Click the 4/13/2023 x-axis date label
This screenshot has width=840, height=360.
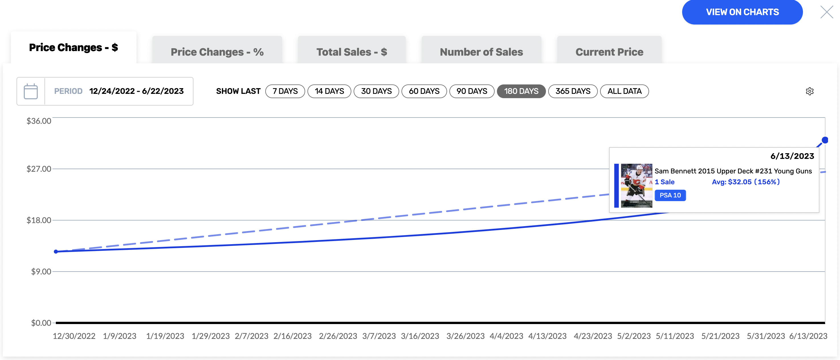click(x=547, y=336)
